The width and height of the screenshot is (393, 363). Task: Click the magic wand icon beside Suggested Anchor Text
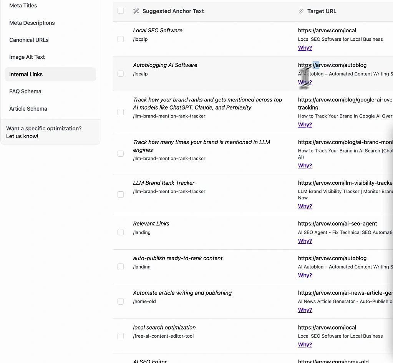136,11
